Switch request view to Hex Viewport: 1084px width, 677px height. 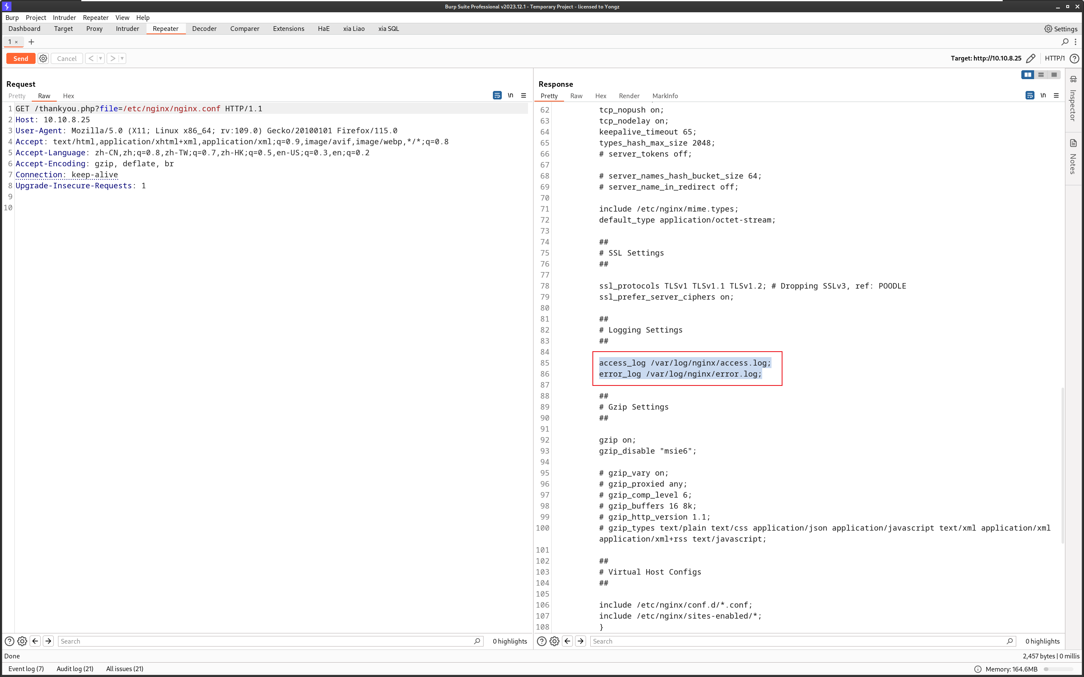point(69,96)
